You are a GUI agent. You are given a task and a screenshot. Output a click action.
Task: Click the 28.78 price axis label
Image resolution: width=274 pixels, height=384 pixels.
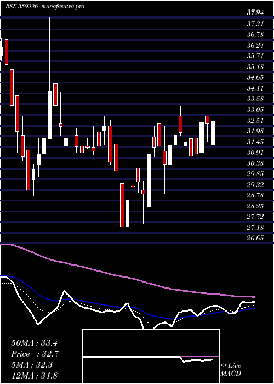click(255, 195)
